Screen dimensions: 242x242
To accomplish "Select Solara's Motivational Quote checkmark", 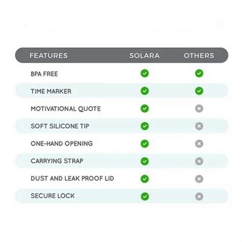I will coord(144,108).
